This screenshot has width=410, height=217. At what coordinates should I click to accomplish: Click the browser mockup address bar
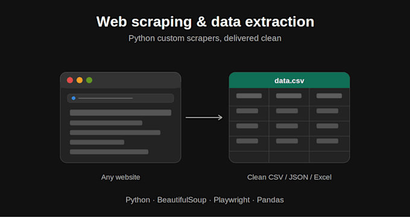[x=121, y=98]
